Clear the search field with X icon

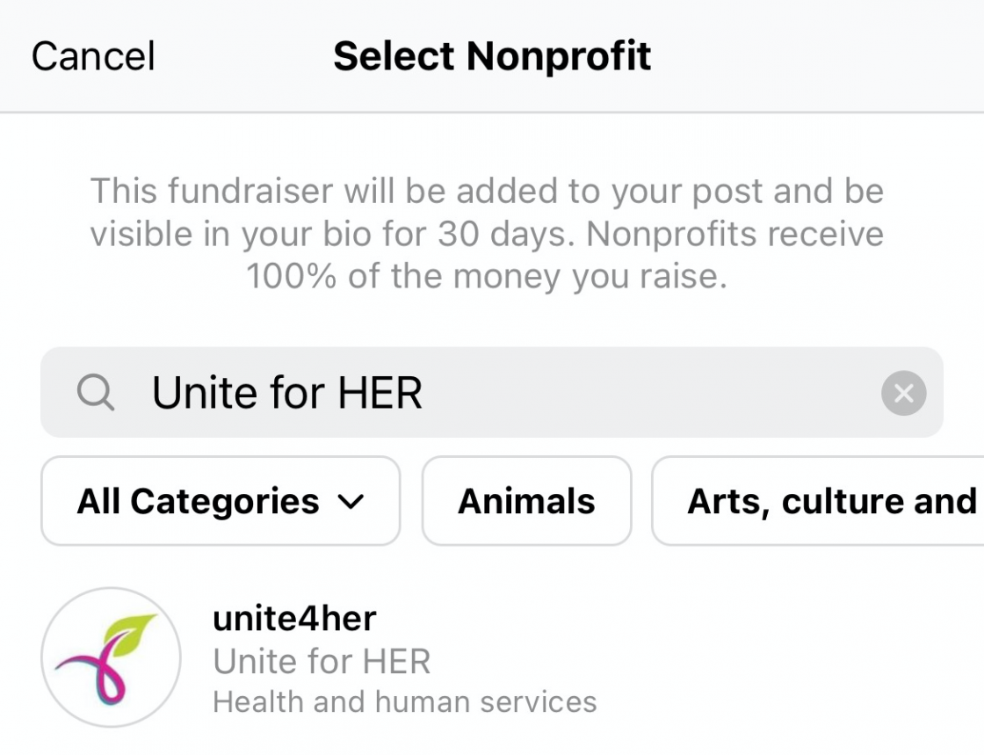click(x=903, y=393)
